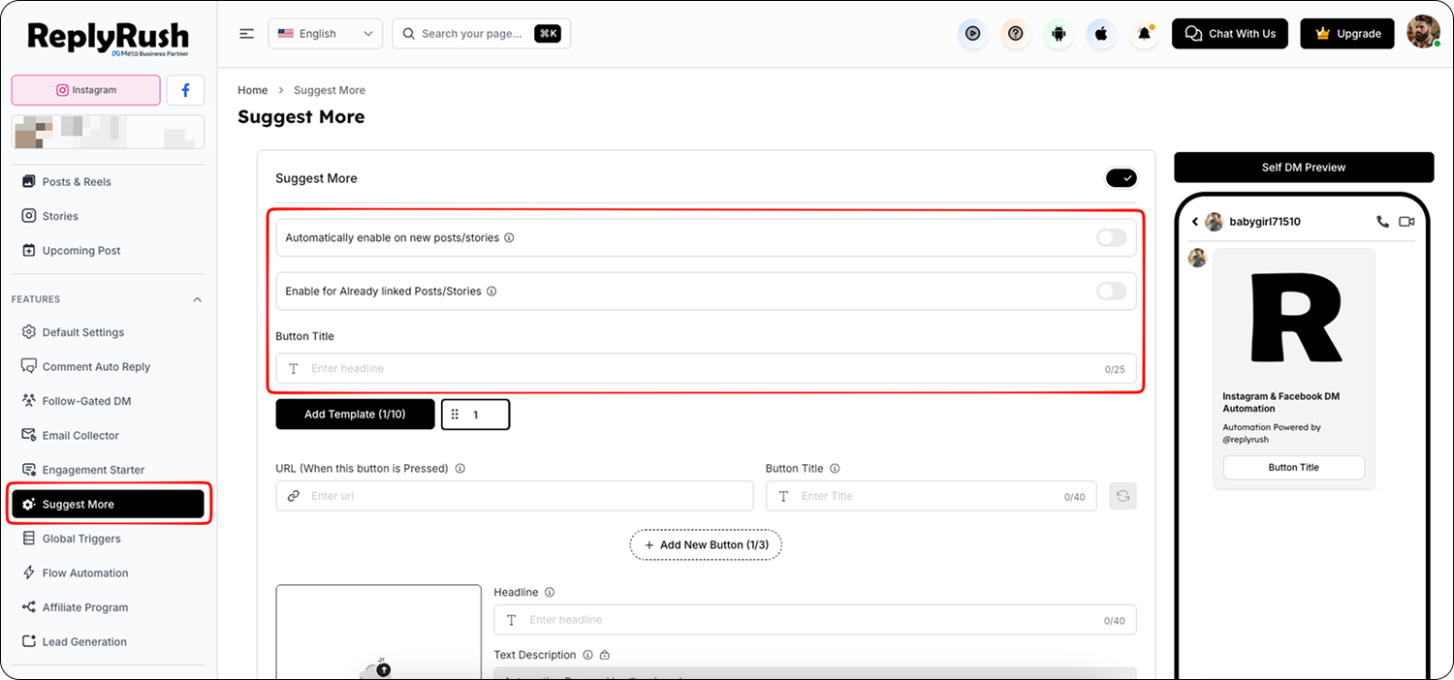Click Add Template (1/10)
Screen dimensions: 1454x680
355,415
